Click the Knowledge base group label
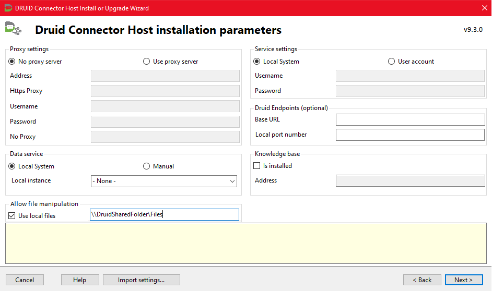The width and height of the screenshot is (492, 291). [277, 154]
